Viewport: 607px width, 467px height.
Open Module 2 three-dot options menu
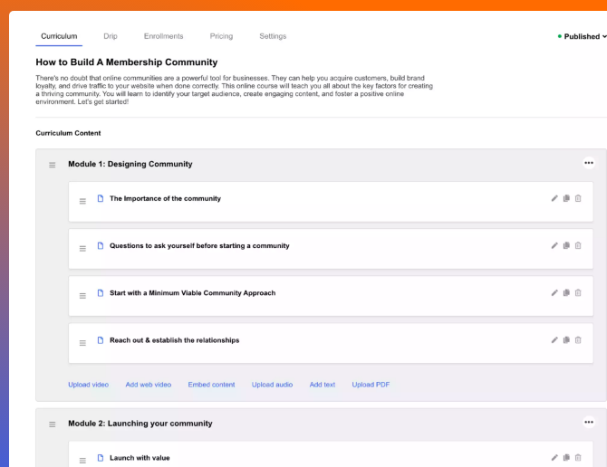(589, 422)
